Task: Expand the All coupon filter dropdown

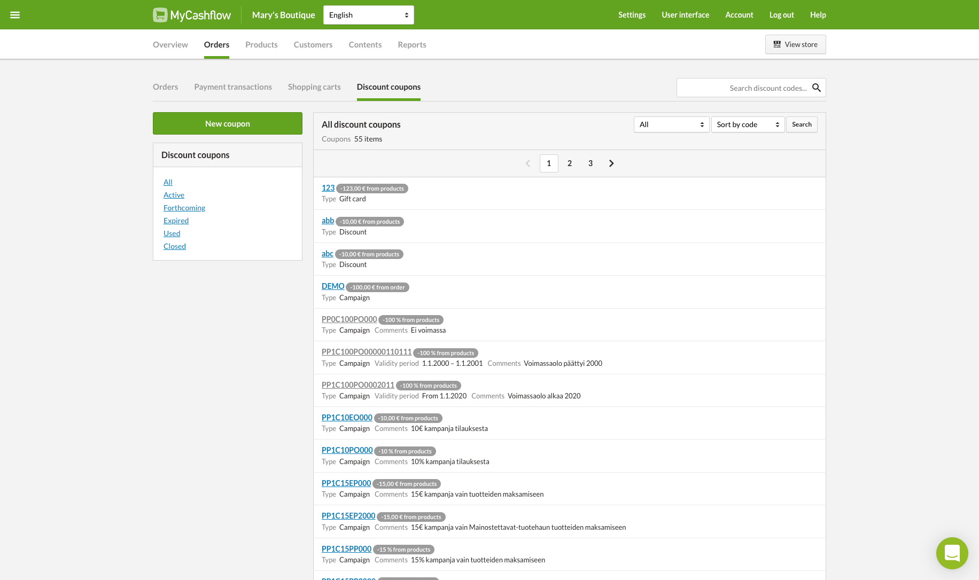Action: (x=671, y=124)
